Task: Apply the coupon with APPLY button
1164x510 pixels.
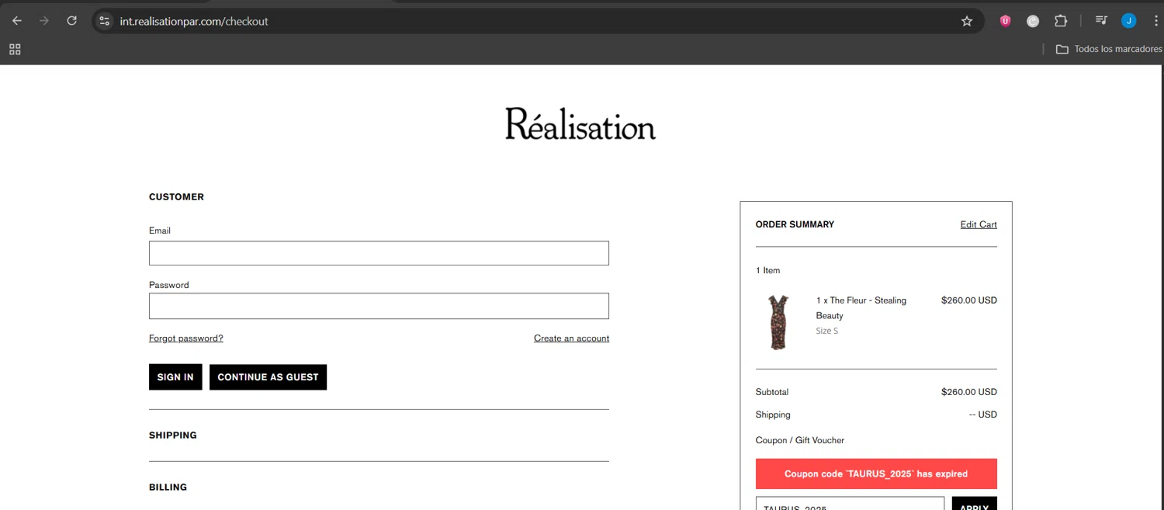Action: (x=975, y=504)
